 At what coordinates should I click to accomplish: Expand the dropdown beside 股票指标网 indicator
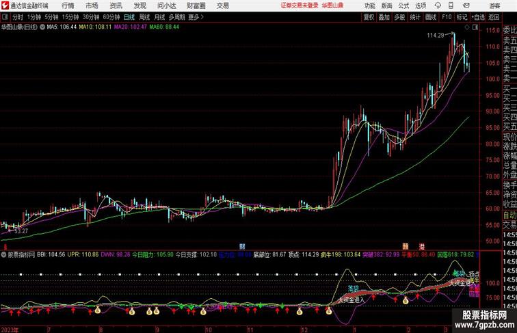click(x=3, y=255)
